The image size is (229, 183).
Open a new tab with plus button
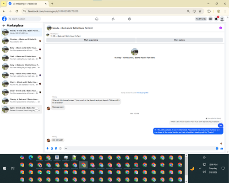pyautogui.click(x=52, y=4)
